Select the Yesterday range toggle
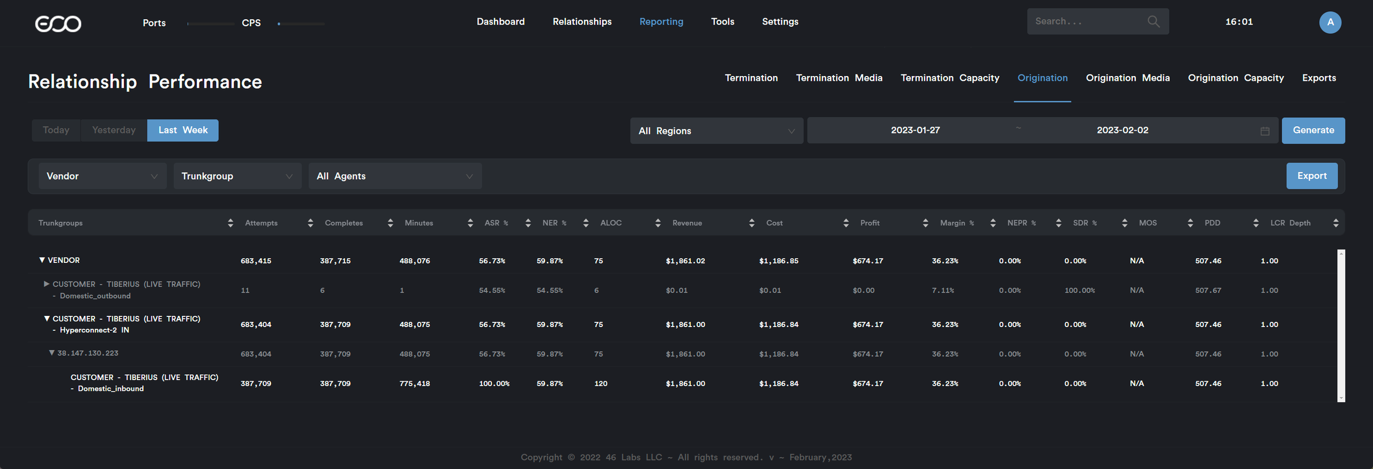This screenshot has width=1373, height=469. pyautogui.click(x=114, y=130)
